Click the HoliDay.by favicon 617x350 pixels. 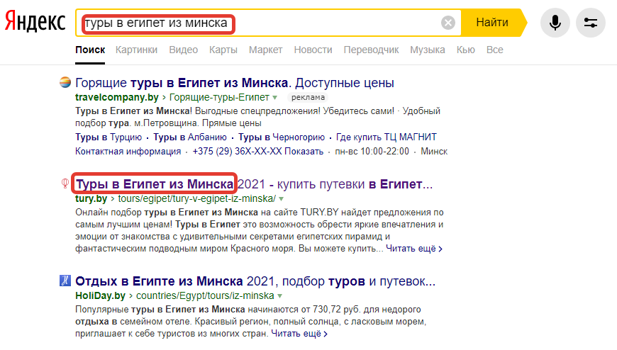[x=65, y=281]
